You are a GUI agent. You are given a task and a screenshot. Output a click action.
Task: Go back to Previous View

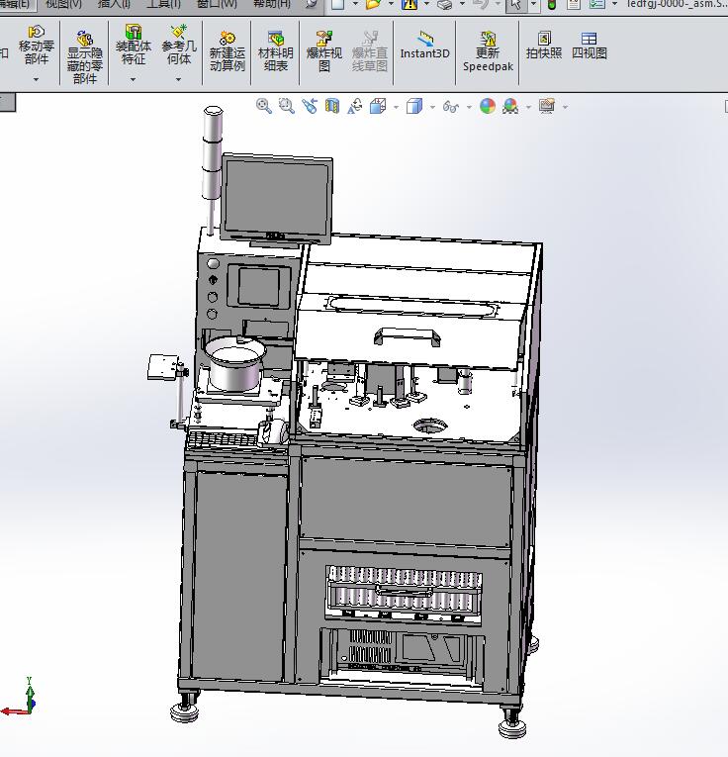coord(310,106)
